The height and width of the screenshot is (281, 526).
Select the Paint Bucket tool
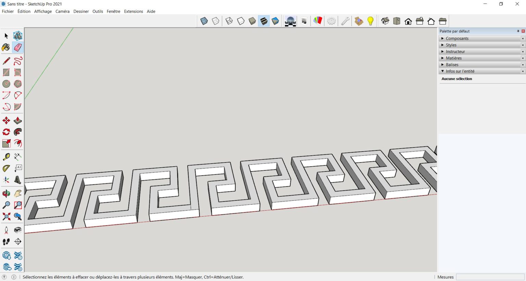[6, 47]
